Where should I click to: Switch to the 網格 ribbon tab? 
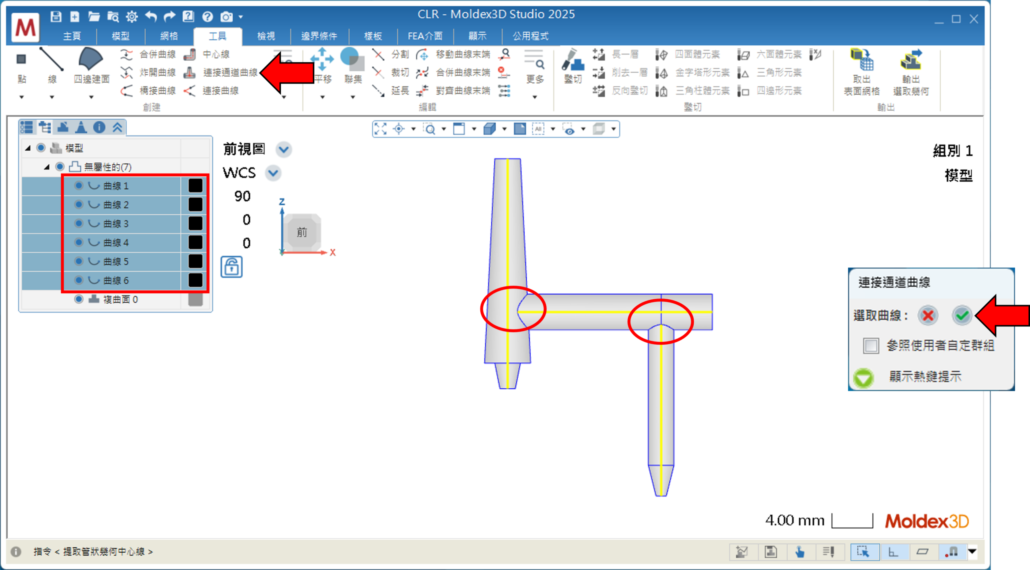[x=169, y=36]
